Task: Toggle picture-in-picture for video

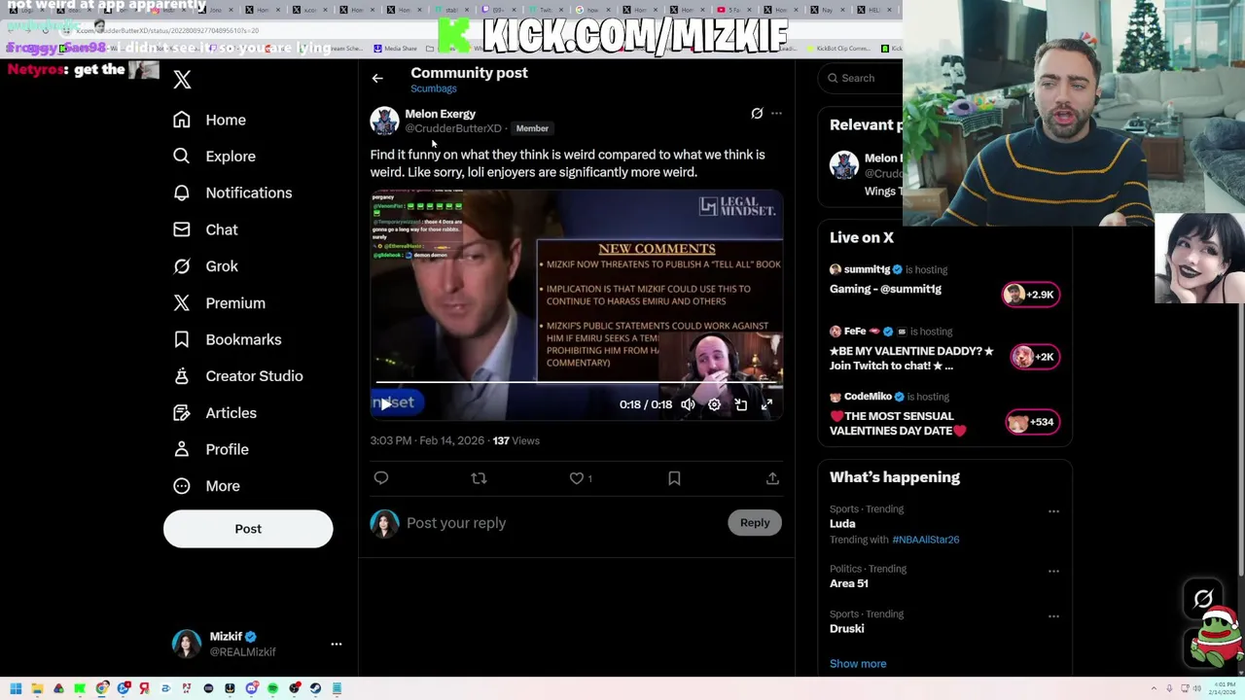Action: [740, 404]
